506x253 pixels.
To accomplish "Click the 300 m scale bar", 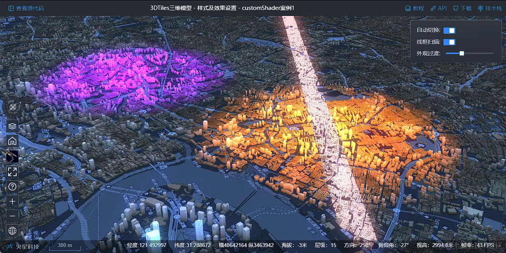I will pyautogui.click(x=65, y=246).
